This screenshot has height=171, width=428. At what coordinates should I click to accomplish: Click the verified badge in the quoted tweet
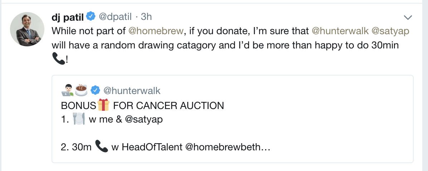pos(95,90)
